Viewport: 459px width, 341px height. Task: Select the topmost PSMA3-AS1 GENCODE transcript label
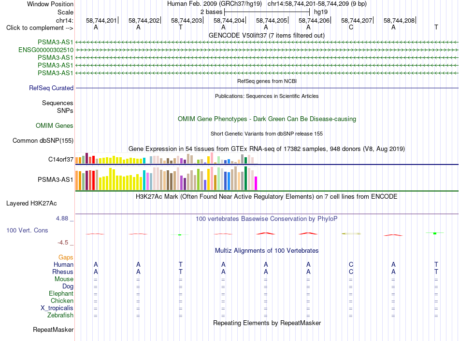pyautogui.click(x=56, y=42)
